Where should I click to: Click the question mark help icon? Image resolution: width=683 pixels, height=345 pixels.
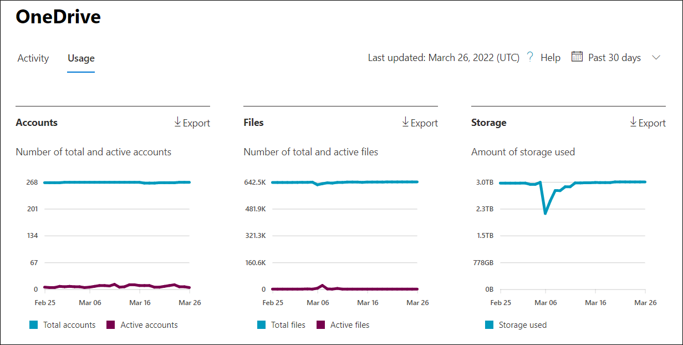pos(530,57)
